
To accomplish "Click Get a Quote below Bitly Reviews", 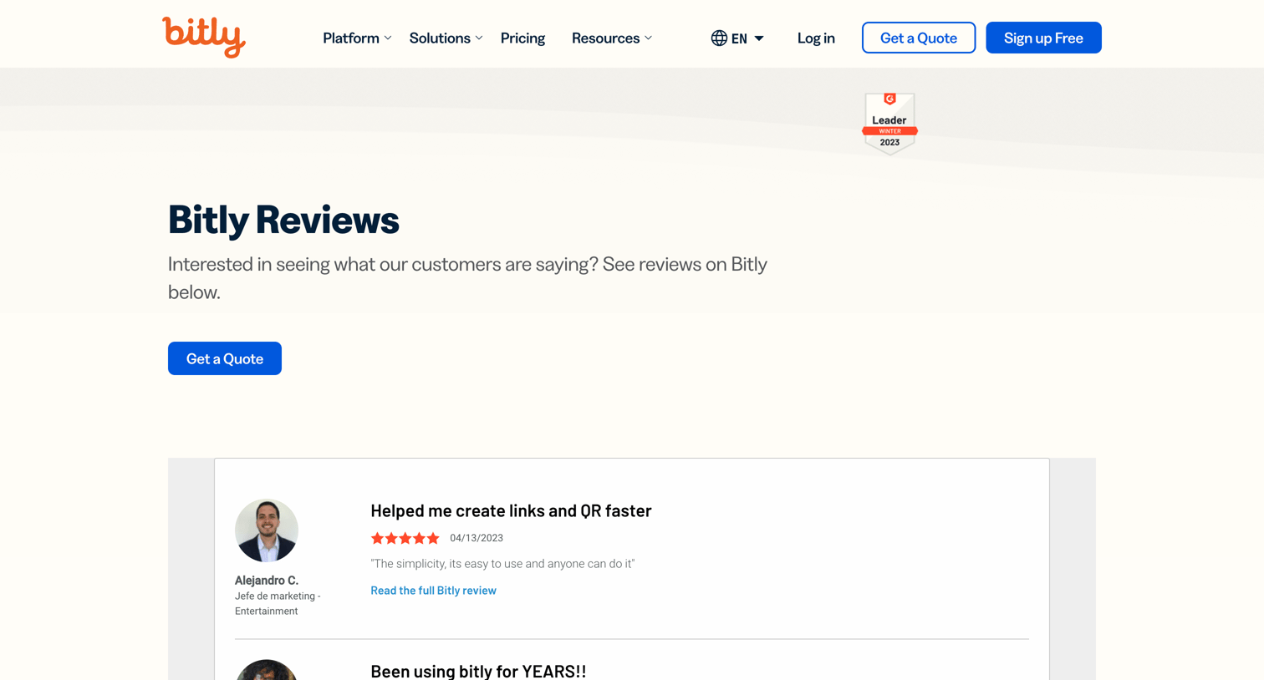I will point(225,358).
